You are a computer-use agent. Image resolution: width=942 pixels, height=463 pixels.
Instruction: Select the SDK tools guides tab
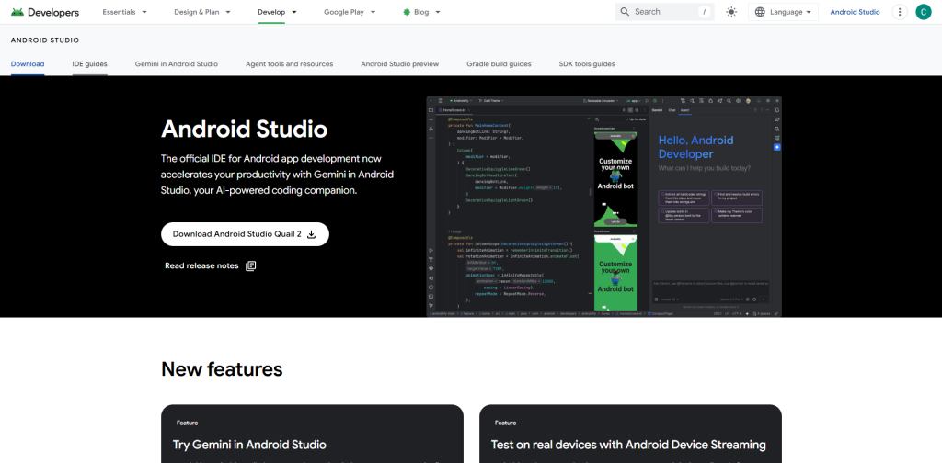(587, 64)
